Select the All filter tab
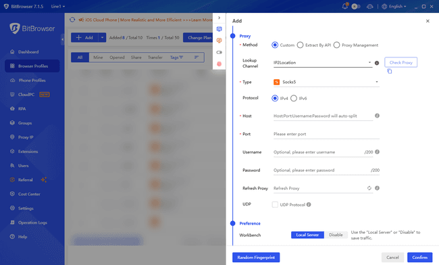The height and width of the screenshot is (265, 439). [80, 57]
